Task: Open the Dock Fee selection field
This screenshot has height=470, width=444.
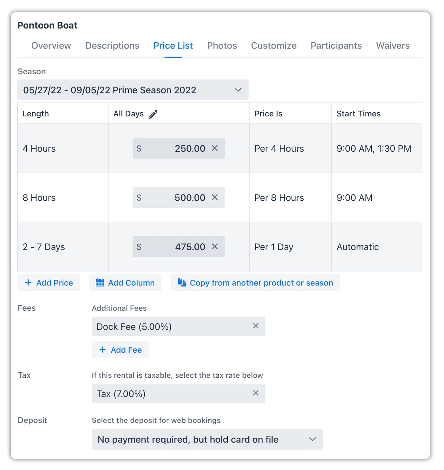Action: click(x=179, y=326)
